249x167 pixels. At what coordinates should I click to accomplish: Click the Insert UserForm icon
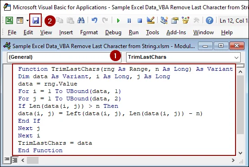coord(20,20)
